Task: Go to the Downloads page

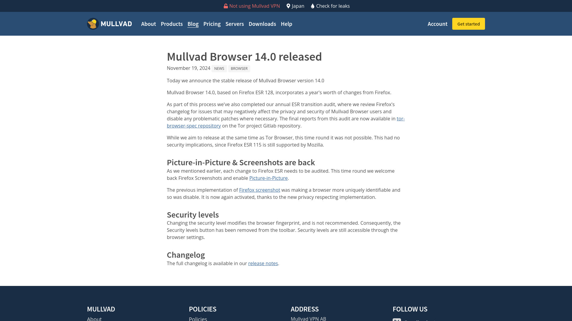Action: coord(262,24)
